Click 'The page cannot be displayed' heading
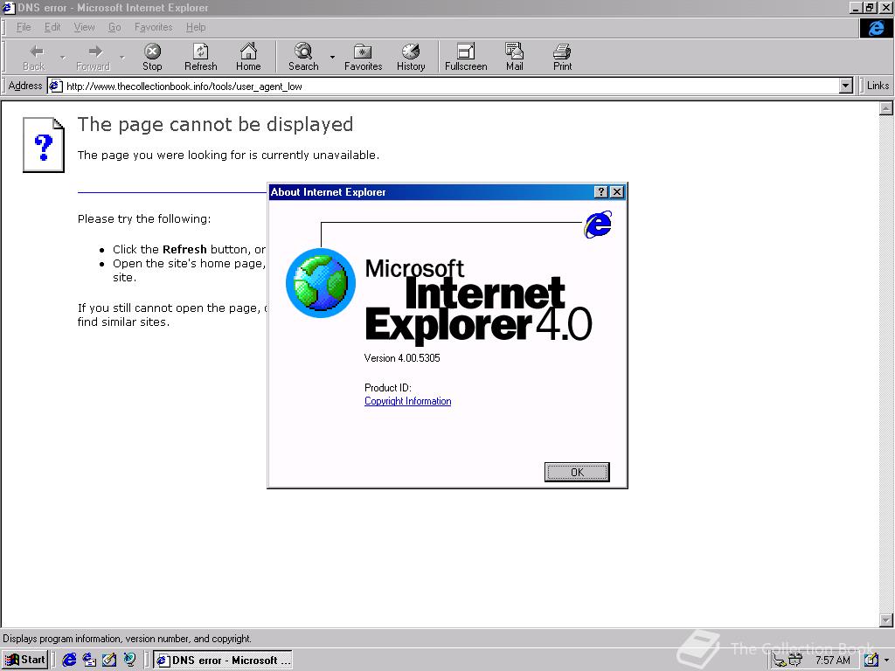The width and height of the screenshot is (895, 671). (x=215, y=124)
